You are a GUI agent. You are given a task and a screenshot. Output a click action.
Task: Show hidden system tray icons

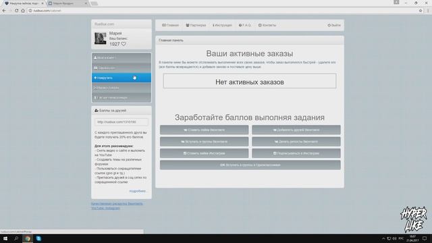[383, 238]
